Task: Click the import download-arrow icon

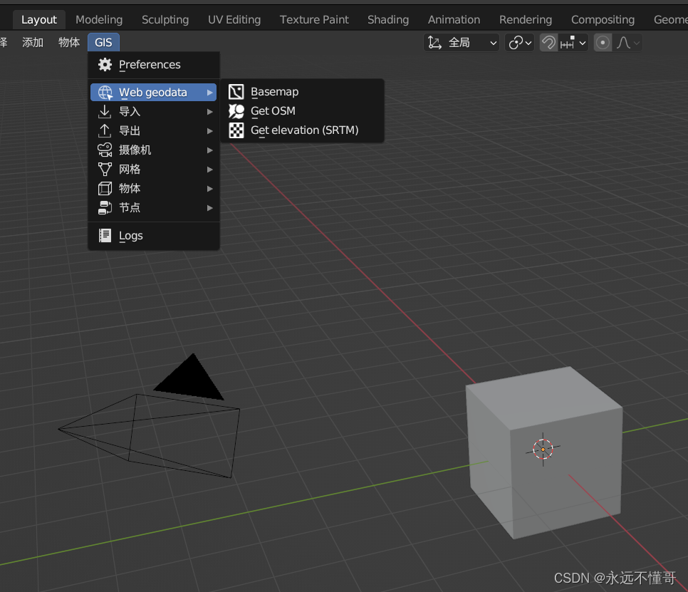Action: (105, 111)
